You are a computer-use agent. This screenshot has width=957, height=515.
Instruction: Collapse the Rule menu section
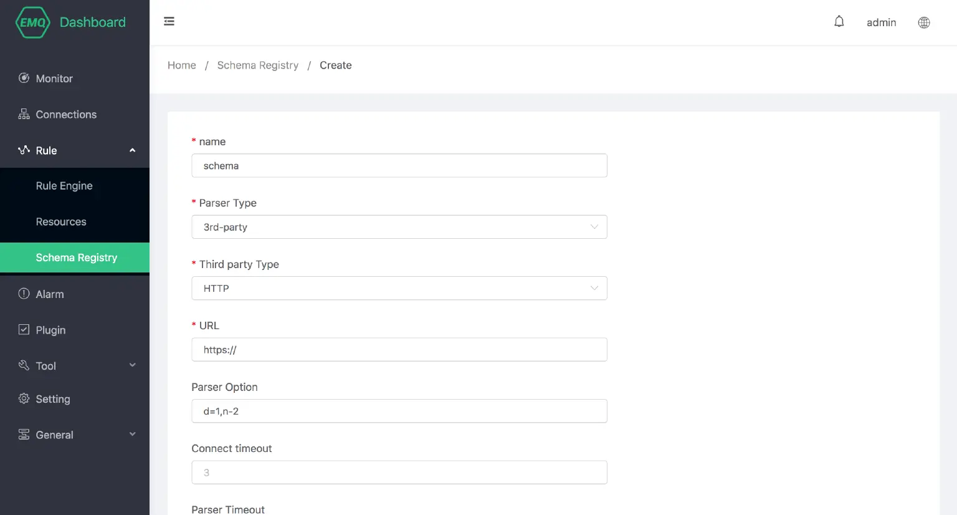click(x=132, y=150)
